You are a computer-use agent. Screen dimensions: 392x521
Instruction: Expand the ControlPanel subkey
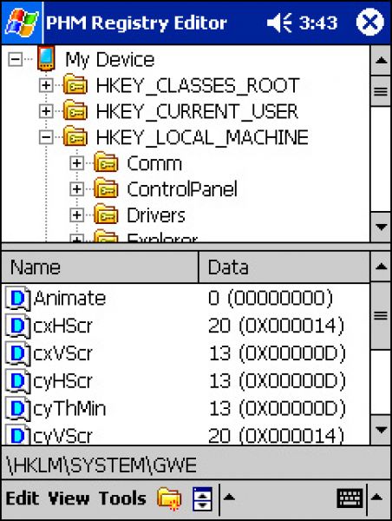[x=76, y=189]
